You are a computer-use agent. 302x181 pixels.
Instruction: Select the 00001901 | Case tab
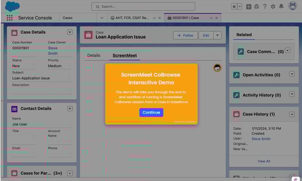[x=186, y=18]
